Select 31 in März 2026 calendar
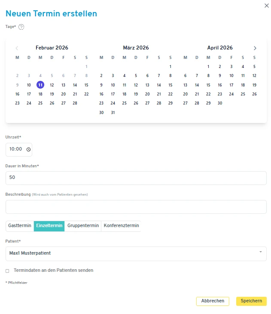271x314 pixels. click(x=113, y=113)
